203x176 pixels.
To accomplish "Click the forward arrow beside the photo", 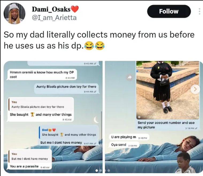I will pos(129,77).
